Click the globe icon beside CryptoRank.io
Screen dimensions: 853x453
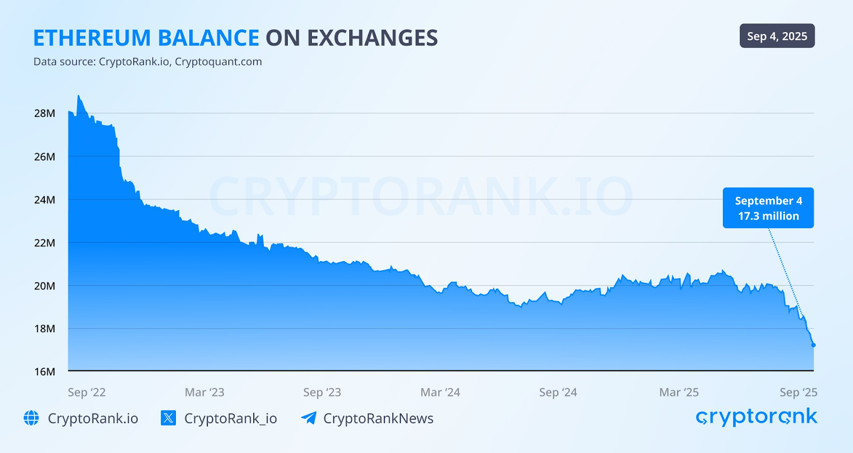31,418
